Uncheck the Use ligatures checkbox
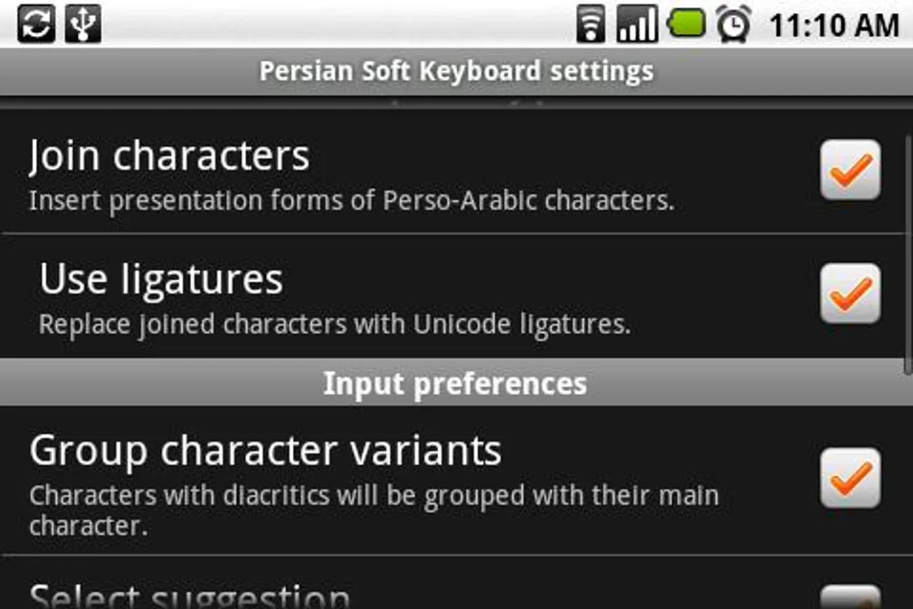Viewport: 913px width, 609px height. (850, 294)
